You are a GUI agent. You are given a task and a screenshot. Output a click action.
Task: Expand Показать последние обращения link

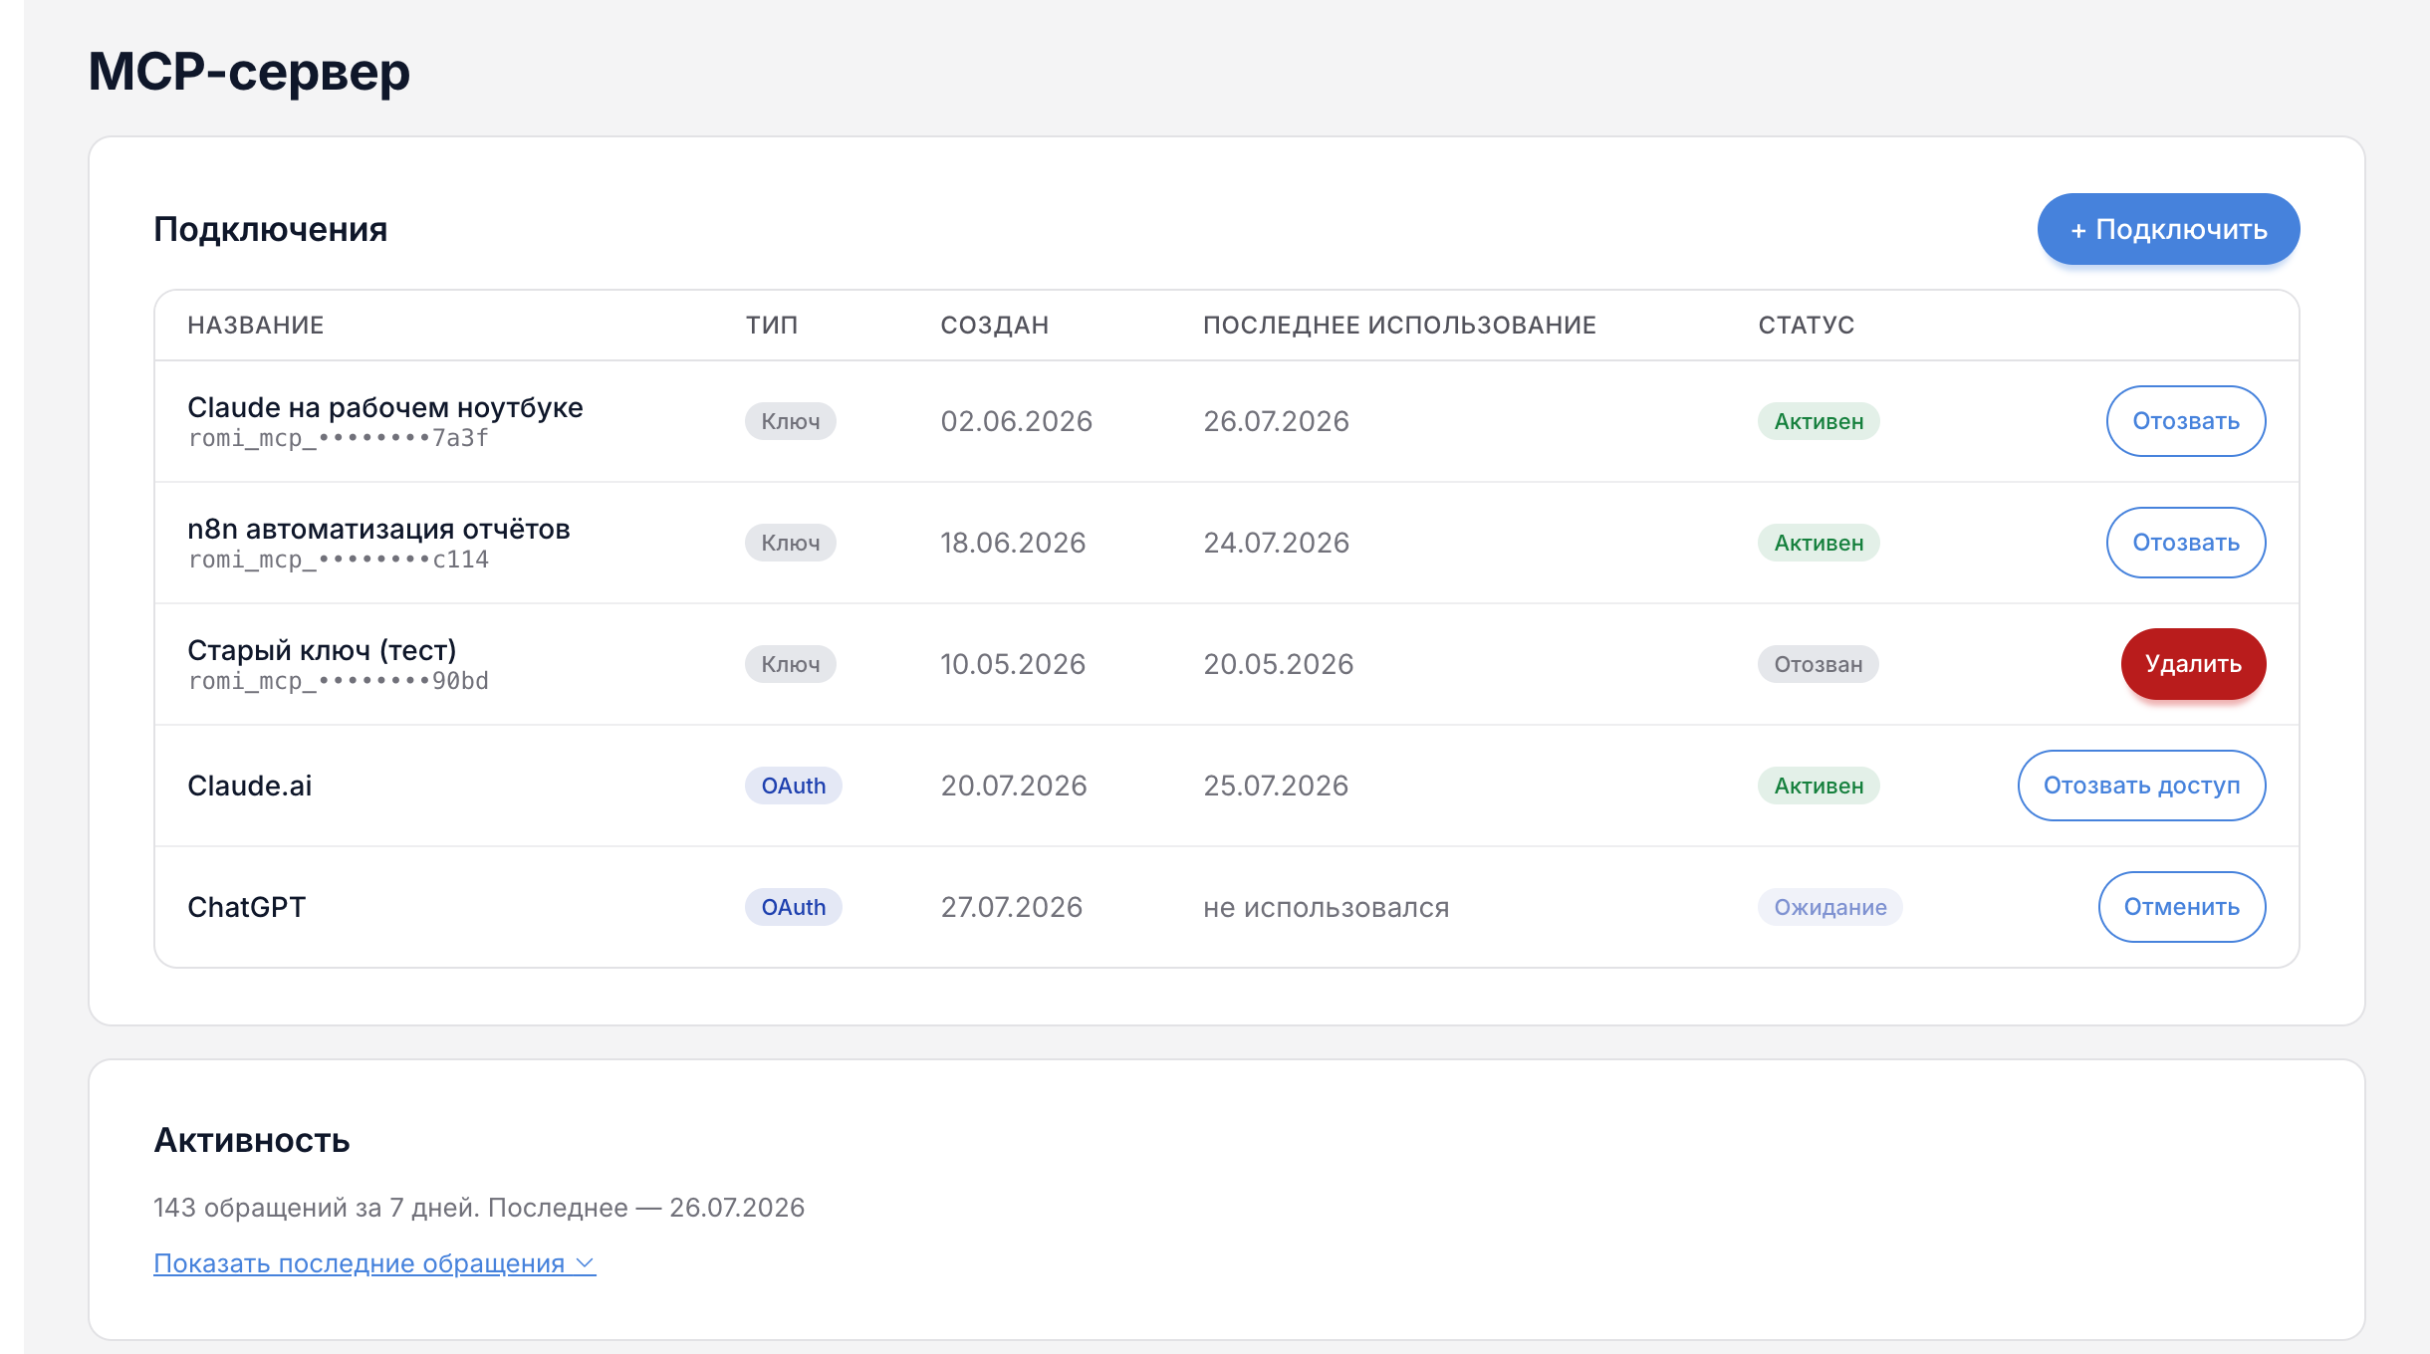tap(374, 1263)
